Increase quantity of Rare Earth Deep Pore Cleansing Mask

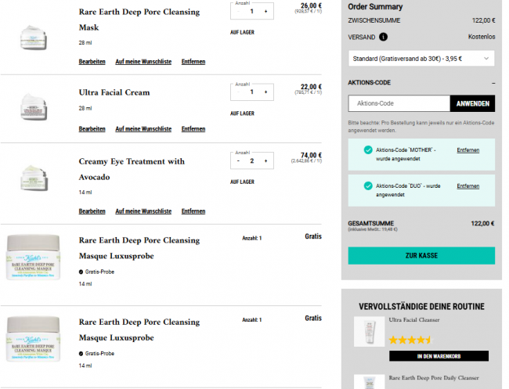coord(266,12)
